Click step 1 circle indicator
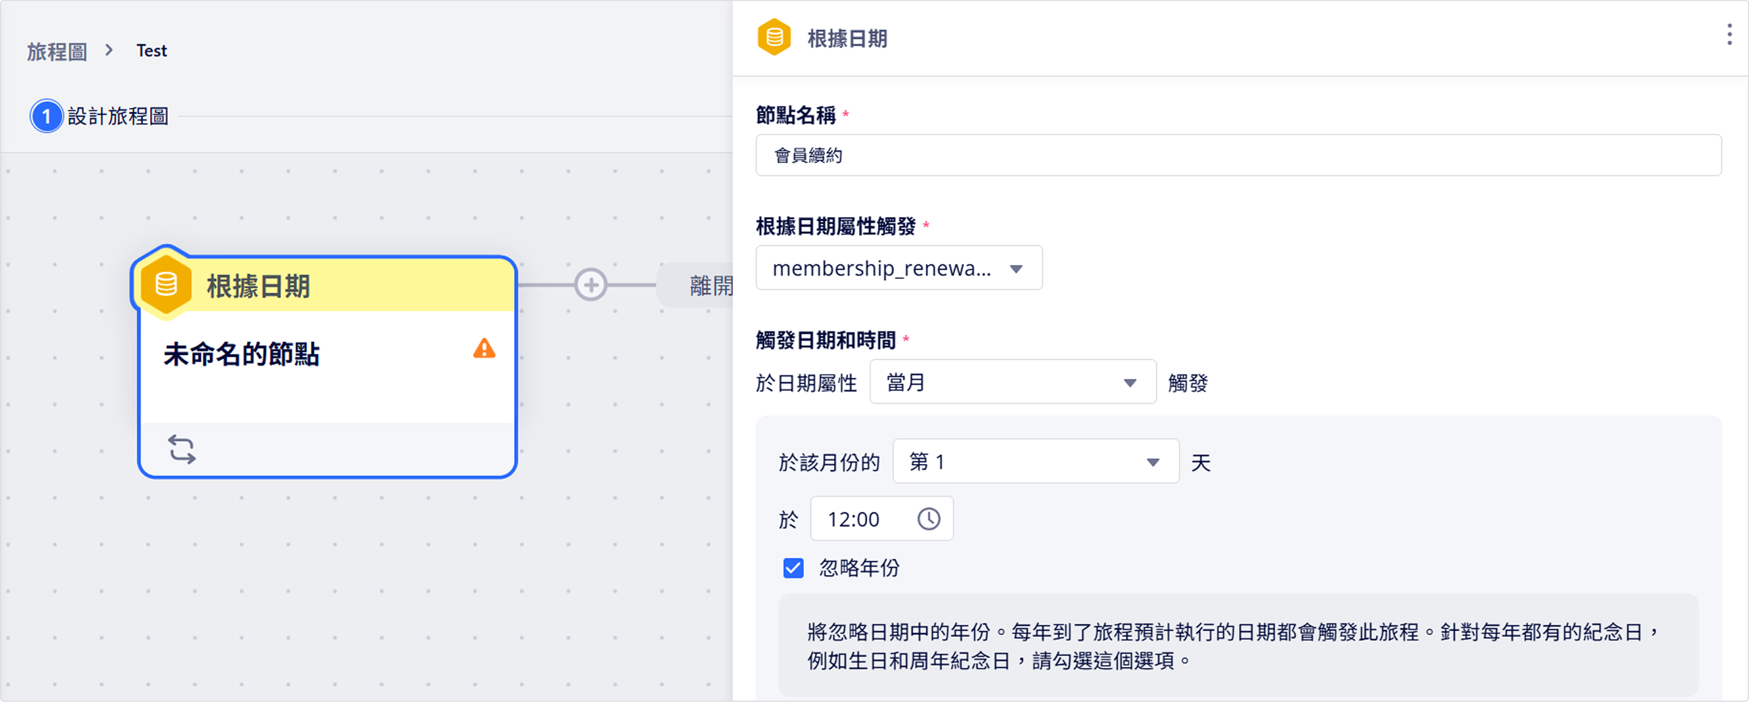Screen dimensions: 1749x702 (x=46, y=117)
